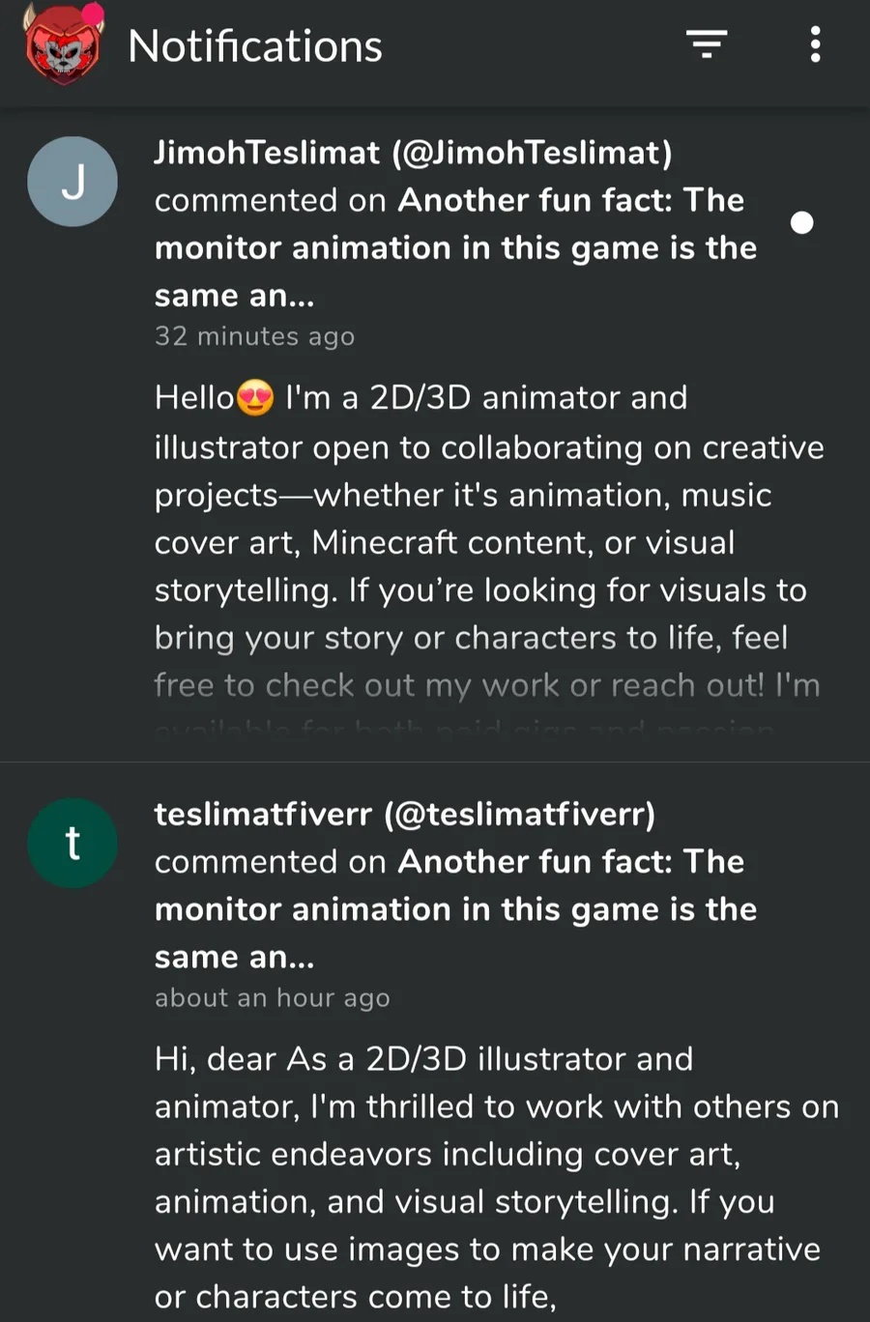Open the comment beginning "Hi, dear As a 2D/3D"
The height and width of the screenshot is (1322, 870).
(x=497, y=1178)
